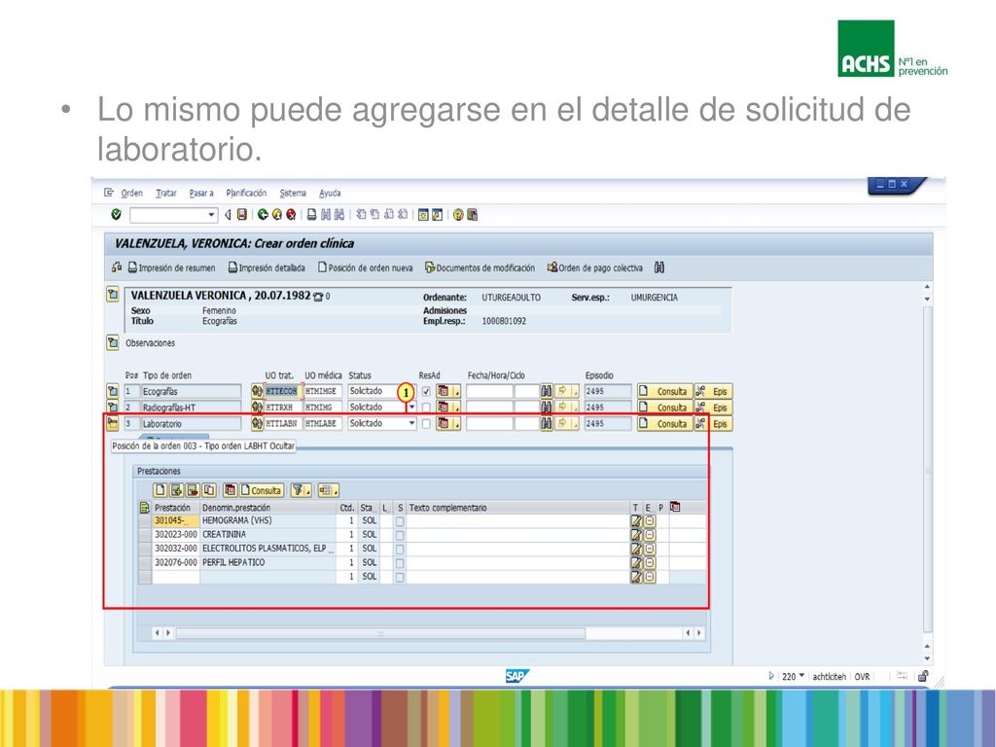
Task: Click the Copy row icon in Prestaciones toolbar
Action: [x=209, y=490]
